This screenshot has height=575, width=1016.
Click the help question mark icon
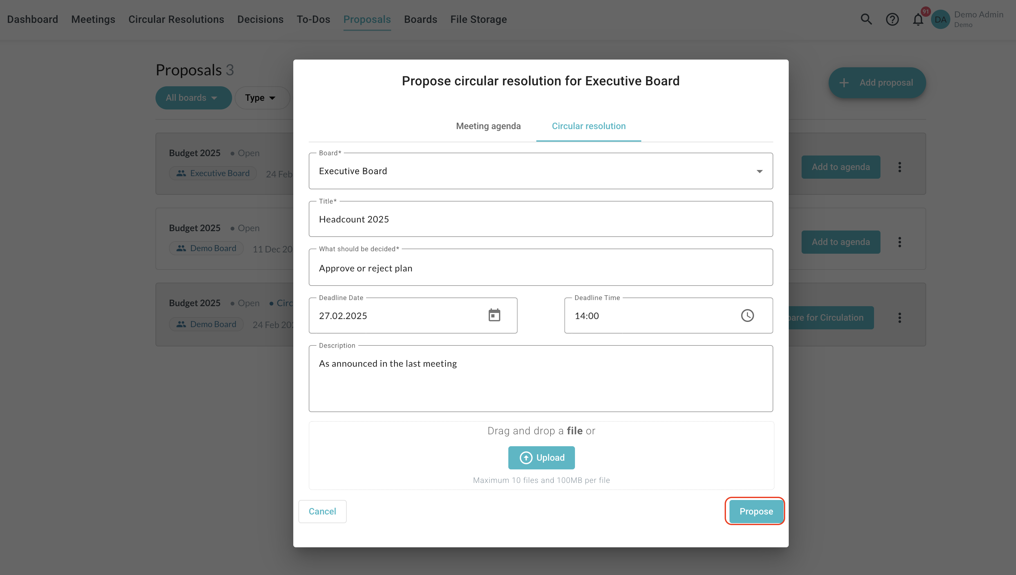(x=892, y=19)
